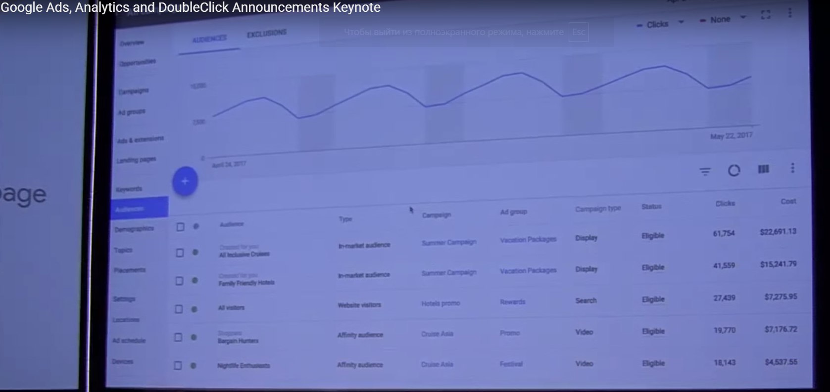Switch to the EXCLUSIONS tab
The width and height of the screenshot is (830, 392).
267,33
